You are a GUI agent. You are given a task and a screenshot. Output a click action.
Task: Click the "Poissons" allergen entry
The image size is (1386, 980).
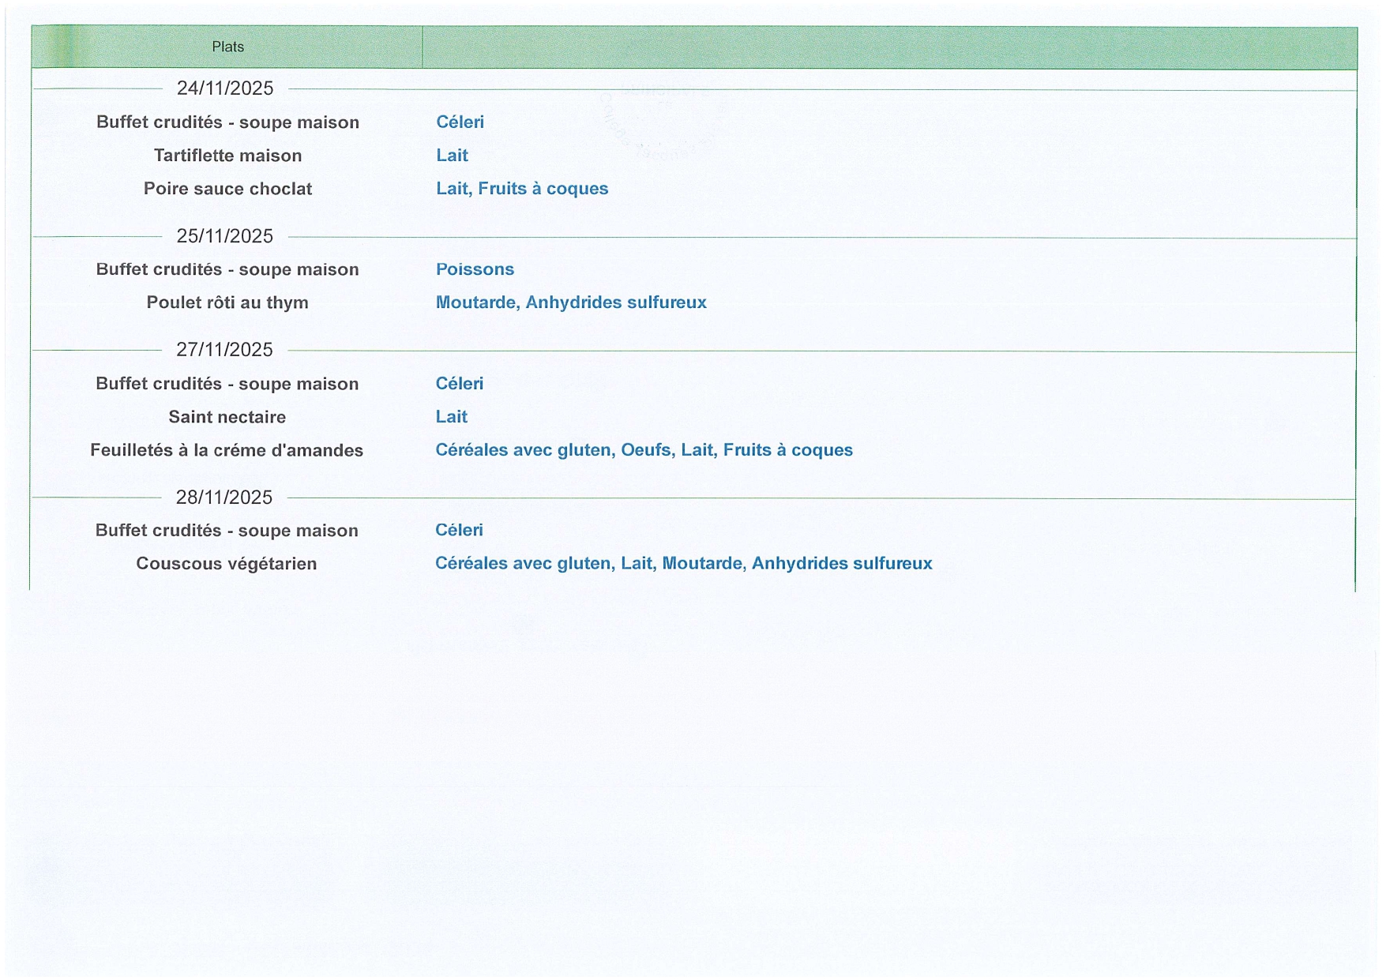pyautogui.click(x=475, y=269)
